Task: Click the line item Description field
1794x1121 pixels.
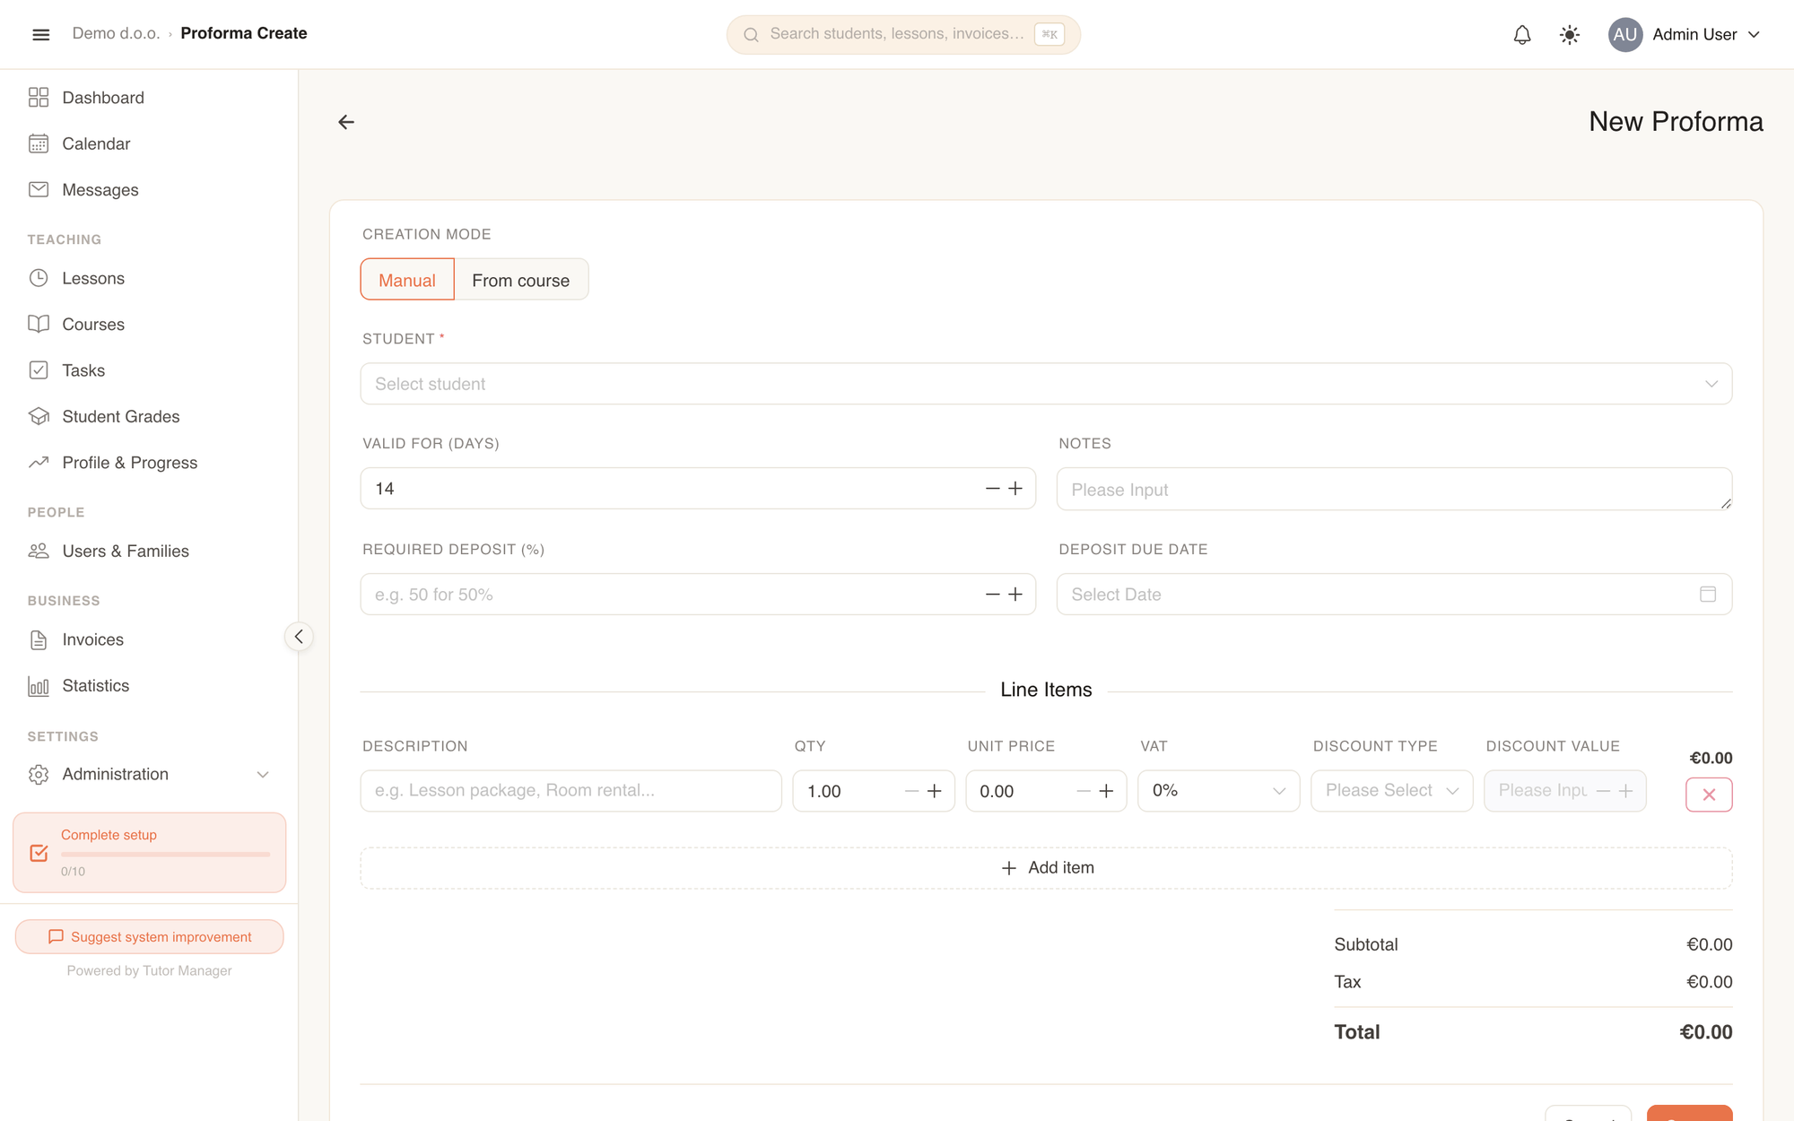Action: (x=570, y=791)
